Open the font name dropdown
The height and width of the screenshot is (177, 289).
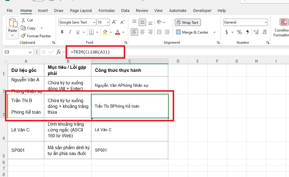point(94,22)
